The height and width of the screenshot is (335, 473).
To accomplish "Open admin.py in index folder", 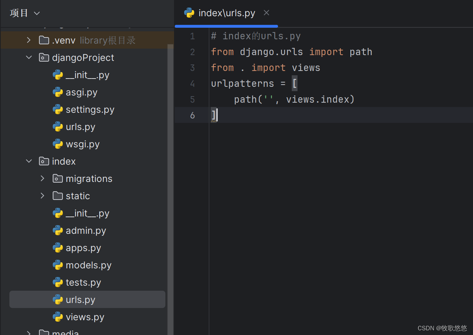I will pyautogui.click(x=86, y=231).
